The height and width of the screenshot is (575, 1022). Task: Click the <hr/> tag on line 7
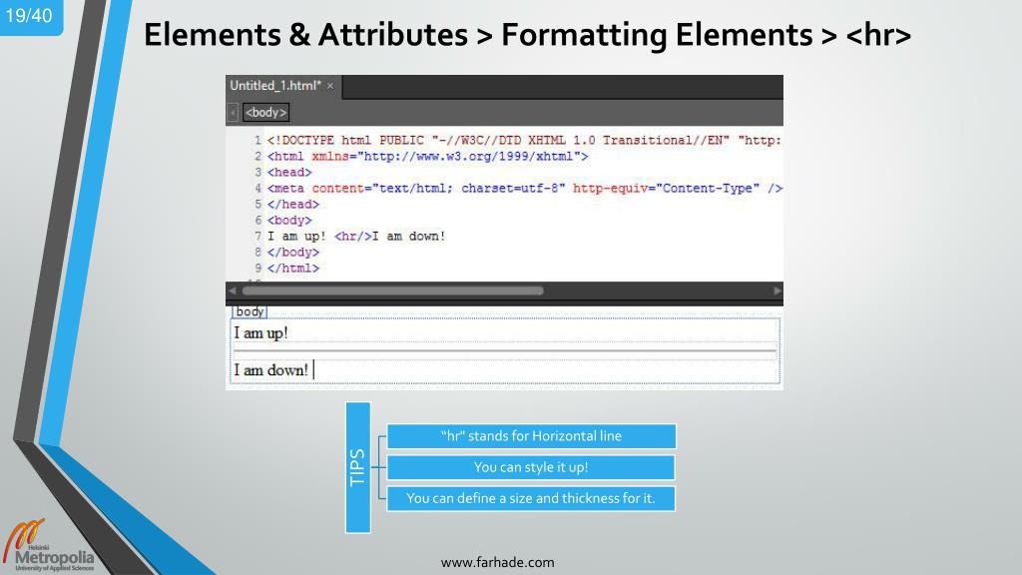pyautogui.click(x=353, y=236)
